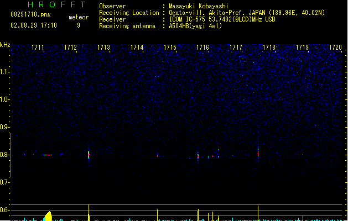Click the strong meteor echo between 1712 and 1713
348x221 pixels.
click(89, 155)
